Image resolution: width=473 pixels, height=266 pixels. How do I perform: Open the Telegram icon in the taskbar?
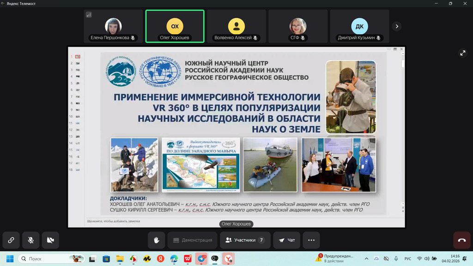202,259
